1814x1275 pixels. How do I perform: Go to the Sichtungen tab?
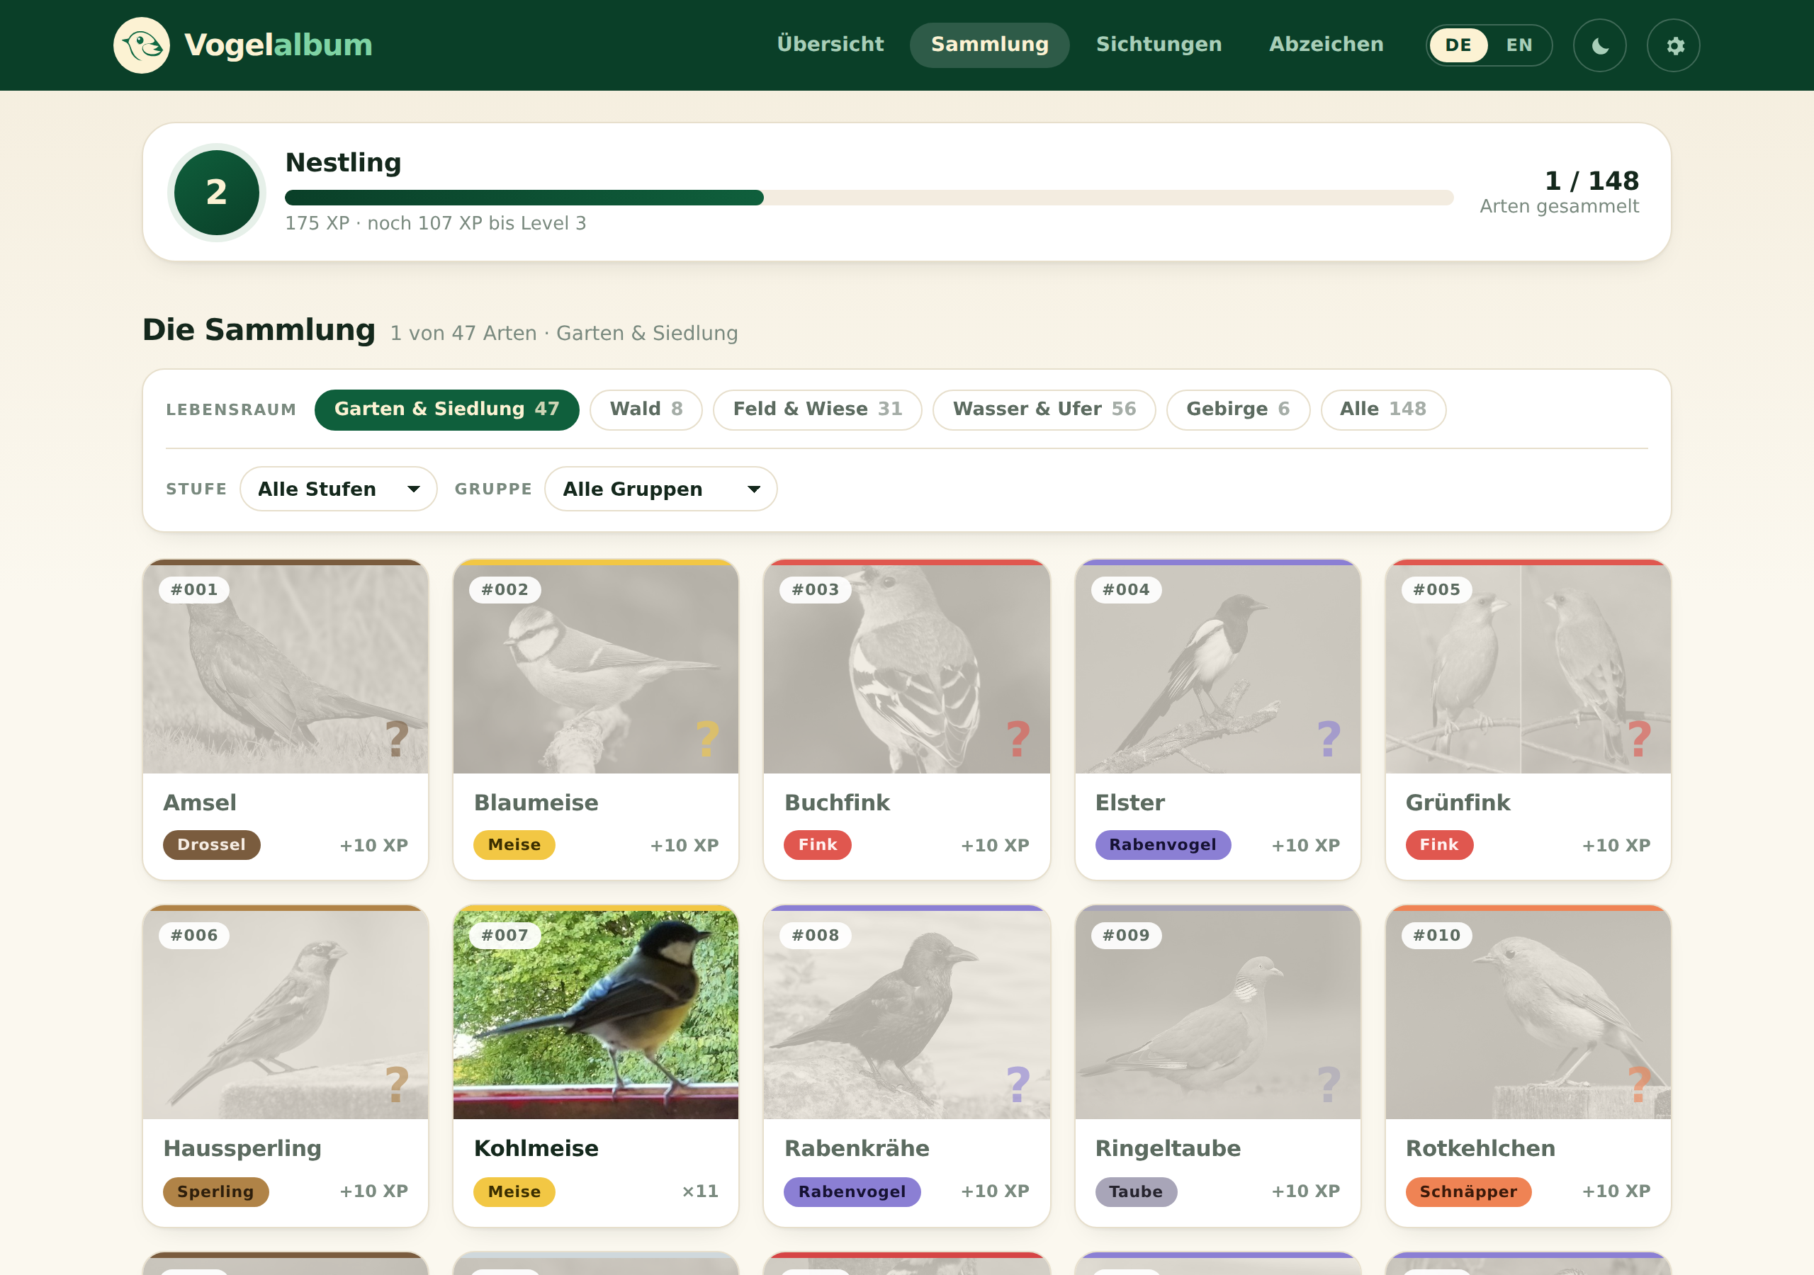pyautogui.click(x=1159, y=45)
